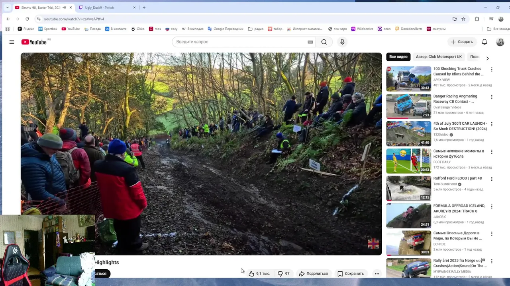Switch to the Ugly_Duck9 Twitch tab
The width and height of the screenshot is (510, 286).
point(107,8)
